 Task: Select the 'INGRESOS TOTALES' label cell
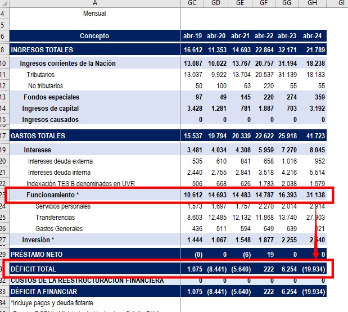[x=95, y=49]
